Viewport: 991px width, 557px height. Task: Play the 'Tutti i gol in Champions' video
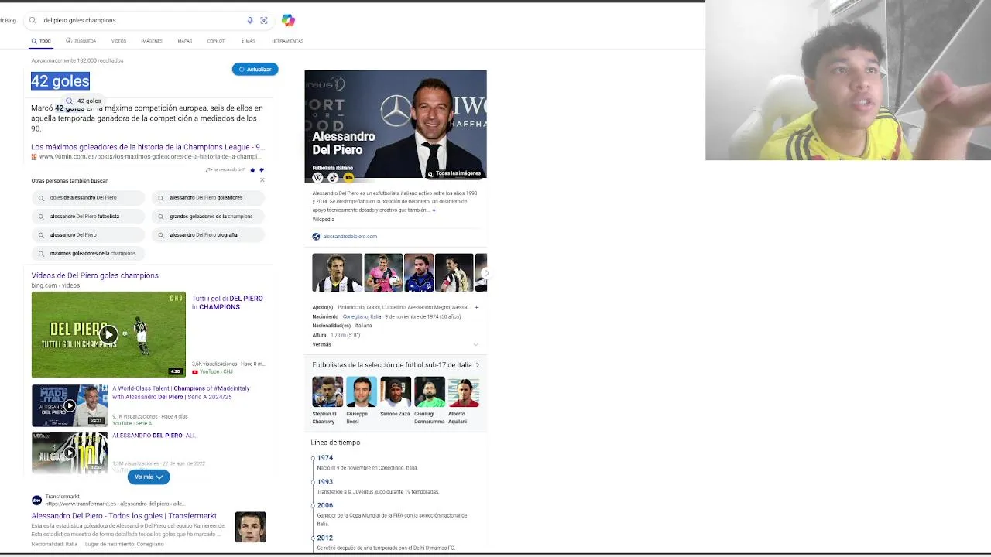coord(108,334)
